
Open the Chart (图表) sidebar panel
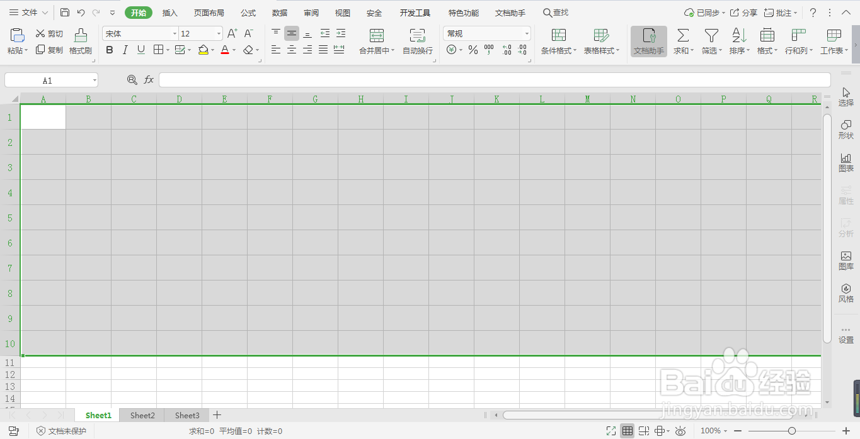[846, 162]
